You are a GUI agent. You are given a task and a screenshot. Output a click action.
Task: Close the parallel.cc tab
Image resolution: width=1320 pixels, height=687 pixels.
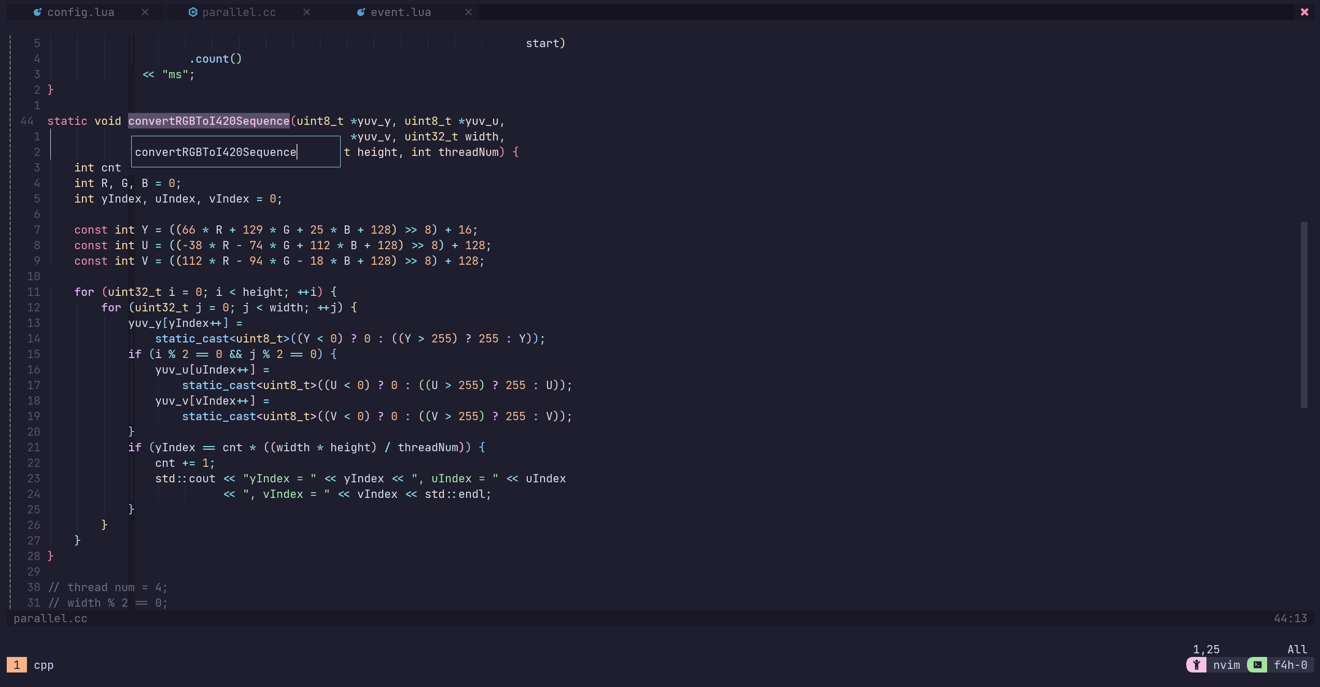[307, 12]
